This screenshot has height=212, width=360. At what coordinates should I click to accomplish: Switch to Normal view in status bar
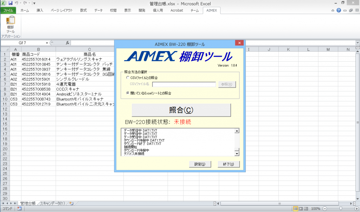[x=296, y=208]
